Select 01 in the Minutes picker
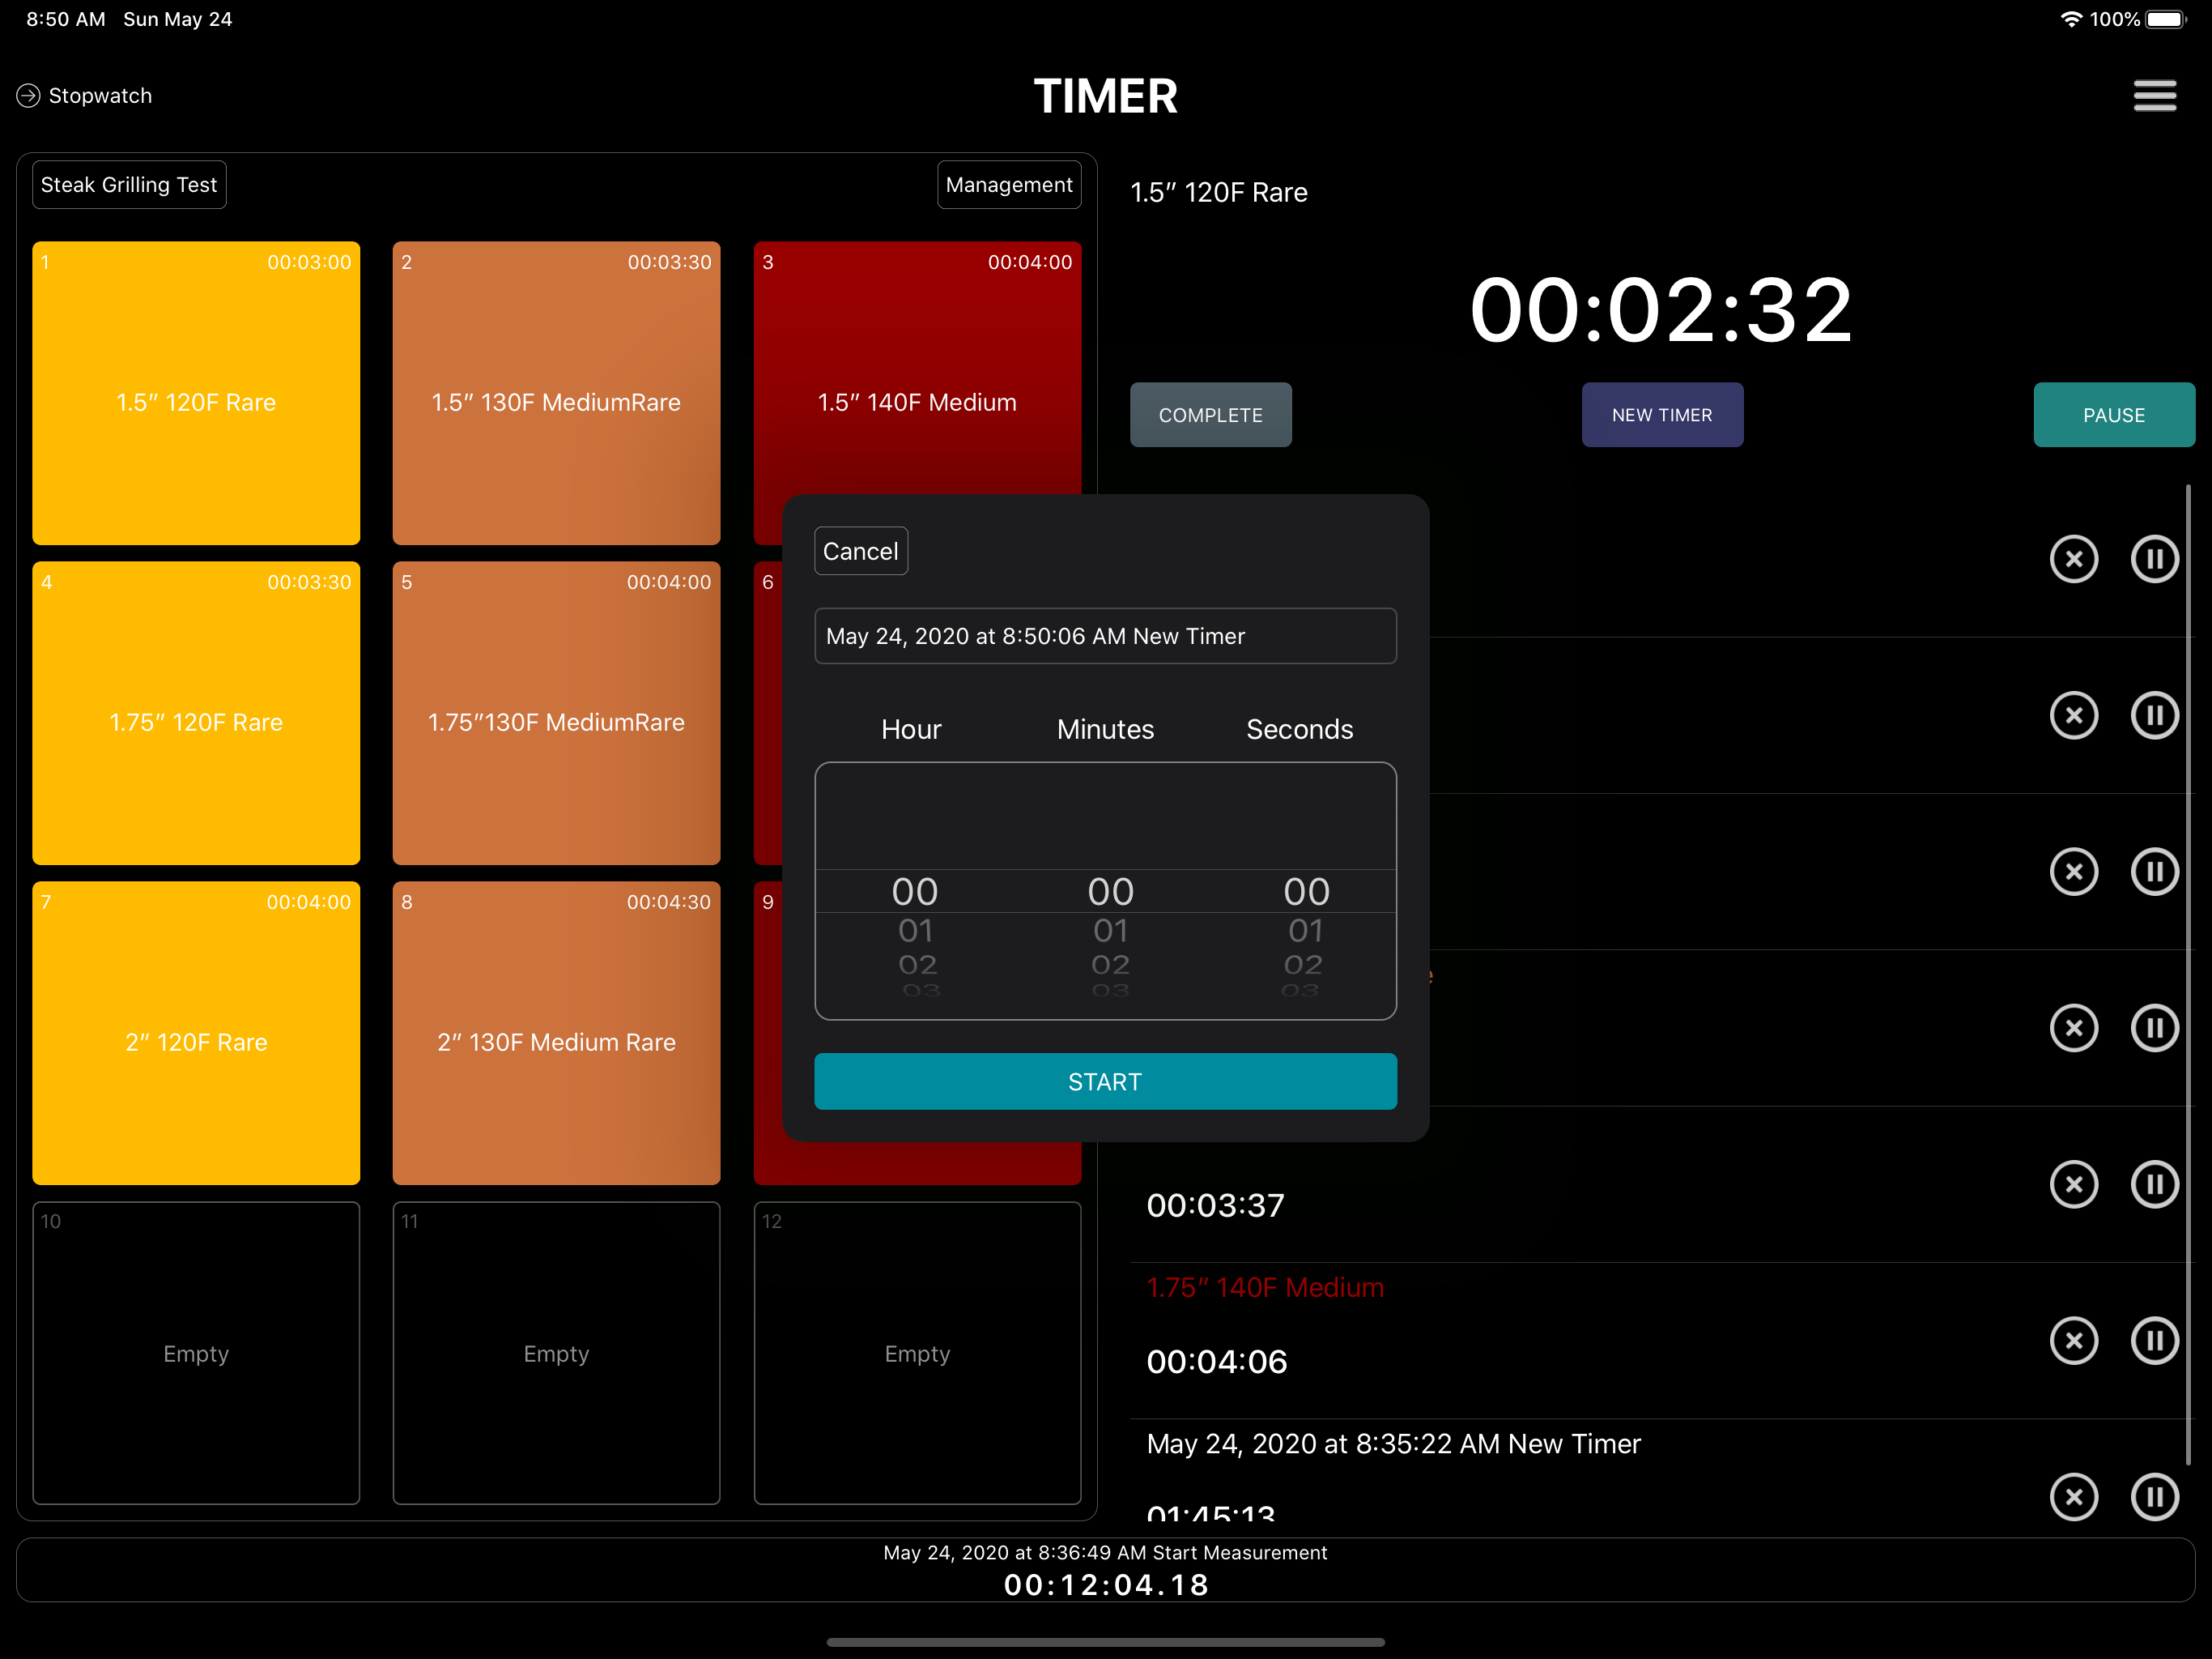The width and height of the screenshot is (2212, 1659). click(x=1110, y=931)
